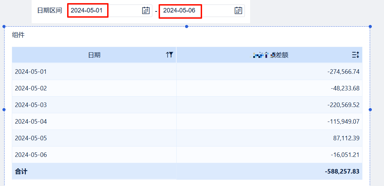Click the 组件 component title
The image size is (384, 186).
point(18,35)
